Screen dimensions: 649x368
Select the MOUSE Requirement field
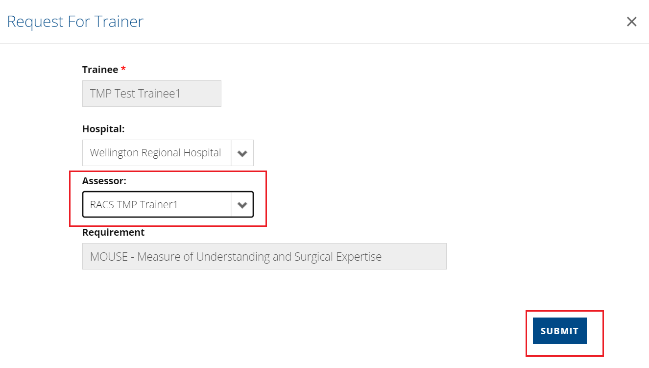(x=264, y=256)
